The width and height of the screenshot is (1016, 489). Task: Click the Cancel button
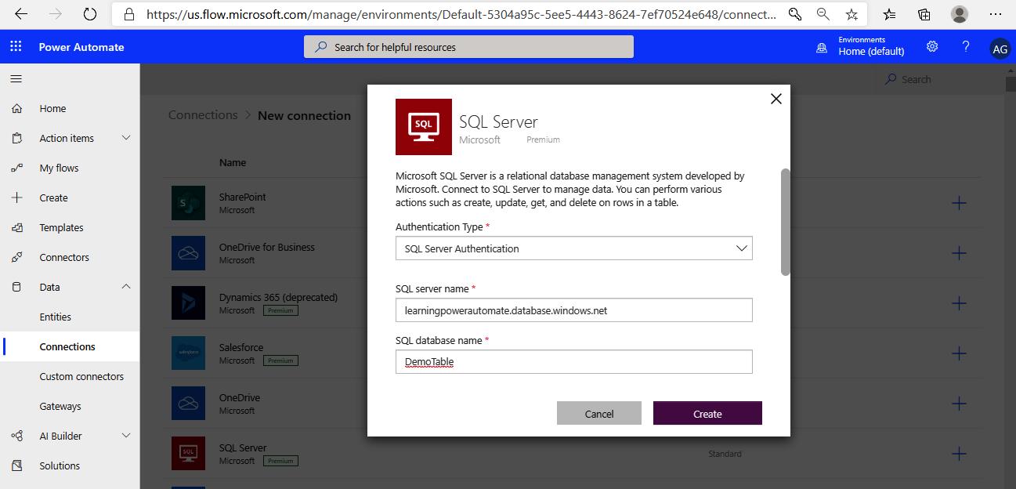[599, 414]
